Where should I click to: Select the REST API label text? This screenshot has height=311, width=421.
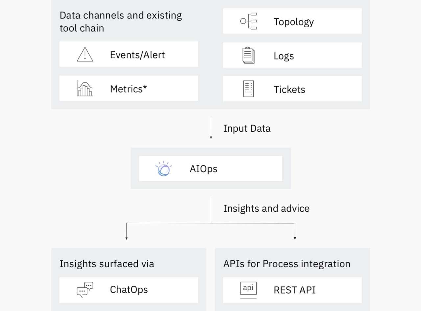pos(295,290)
